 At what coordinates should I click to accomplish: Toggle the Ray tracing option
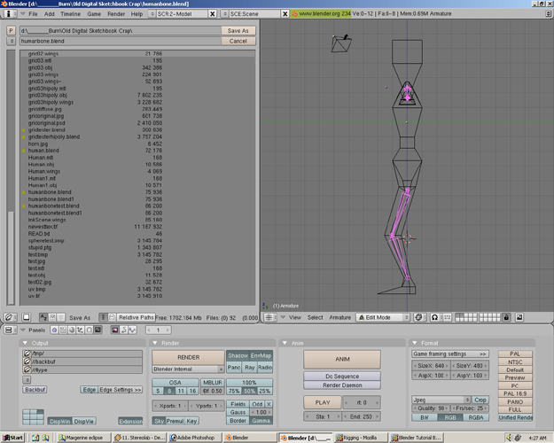tap(249, 368)
